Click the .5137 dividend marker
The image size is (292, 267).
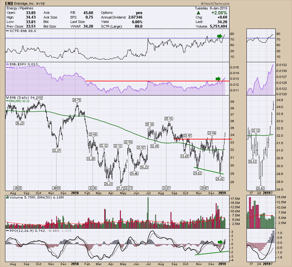click(166, 188)
